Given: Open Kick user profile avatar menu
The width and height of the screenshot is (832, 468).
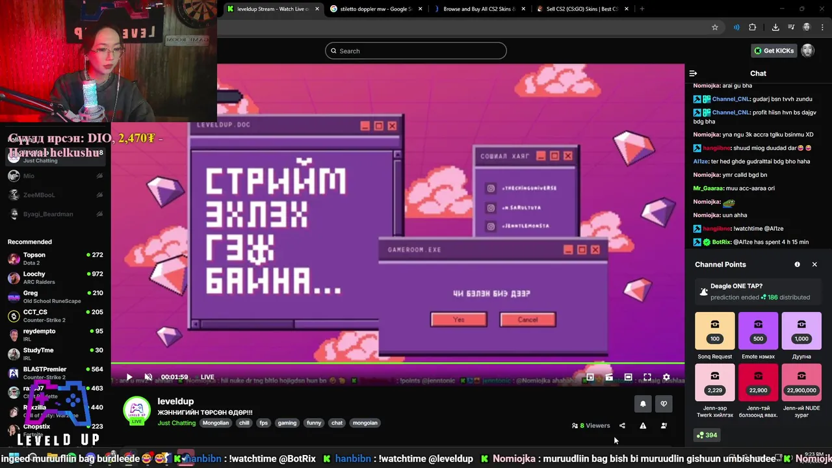Looking at the screenshot, I should 807,51.
